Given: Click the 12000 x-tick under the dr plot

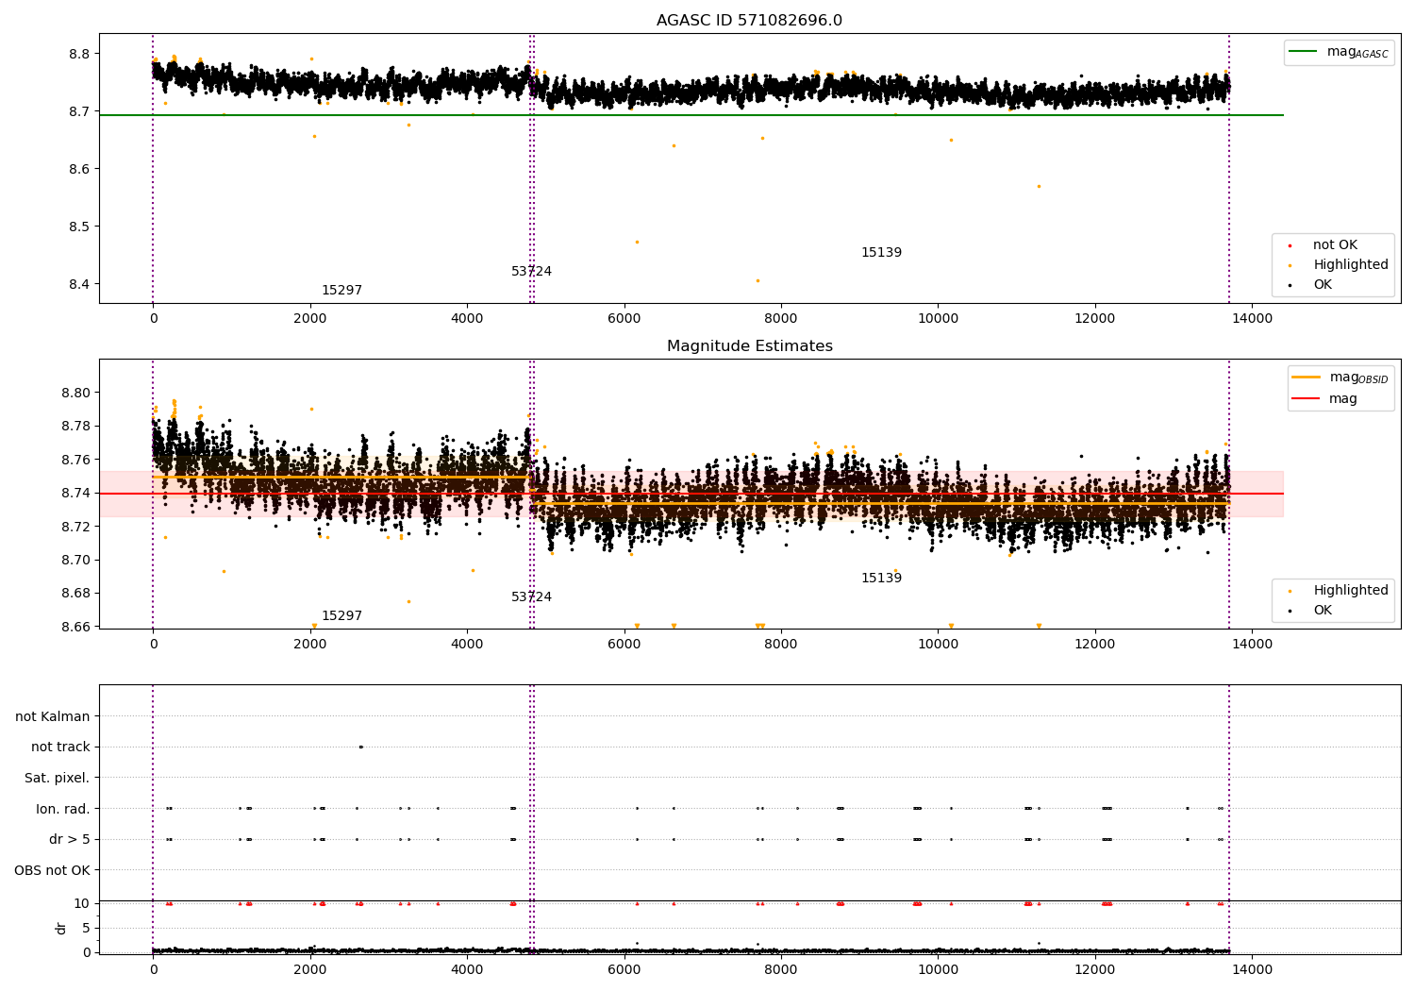Looking at the screenshot, I should [1094, 970].
